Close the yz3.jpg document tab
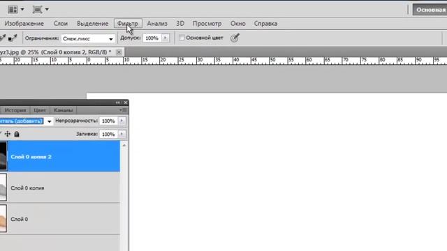 [119, 52]
